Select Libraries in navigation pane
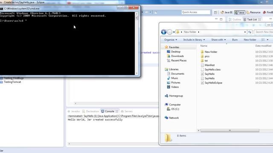 point(174,69)
